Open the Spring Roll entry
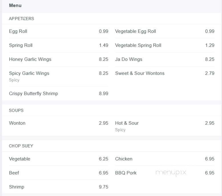Viewport: 222px width, 196px height. pos(21,45)
